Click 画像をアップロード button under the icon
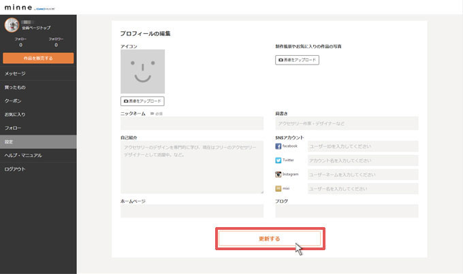This screenshot has height=274, width=463. pos(142,101)
